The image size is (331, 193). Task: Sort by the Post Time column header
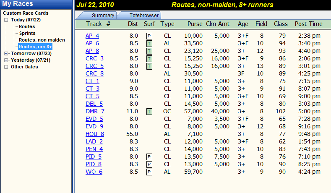(309, 24)
